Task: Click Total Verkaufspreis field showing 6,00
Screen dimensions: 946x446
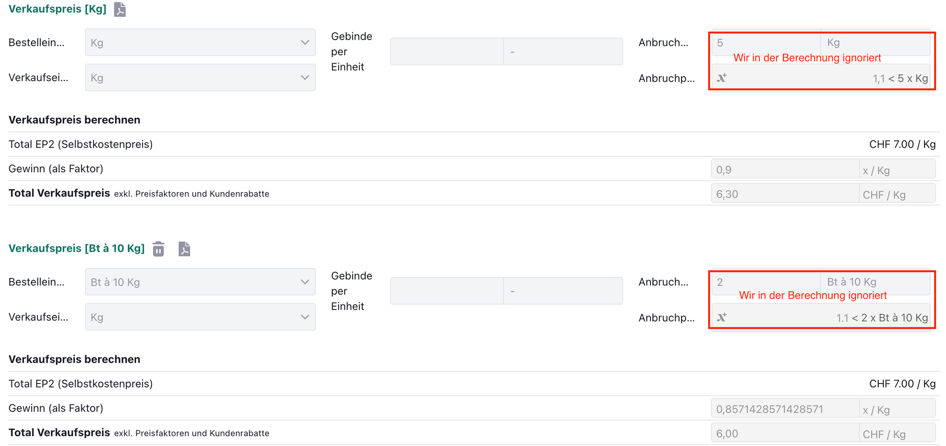Action: 784,434
